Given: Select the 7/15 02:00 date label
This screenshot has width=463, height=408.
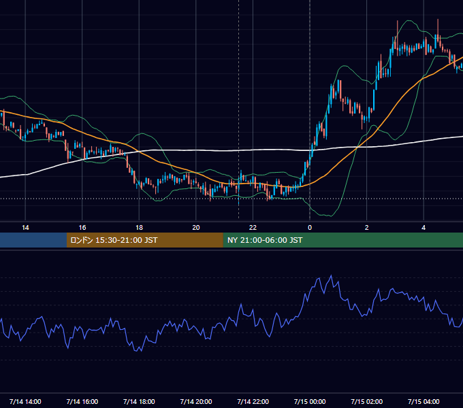Looking at the screenshot, I should click(x=367, y=401).
